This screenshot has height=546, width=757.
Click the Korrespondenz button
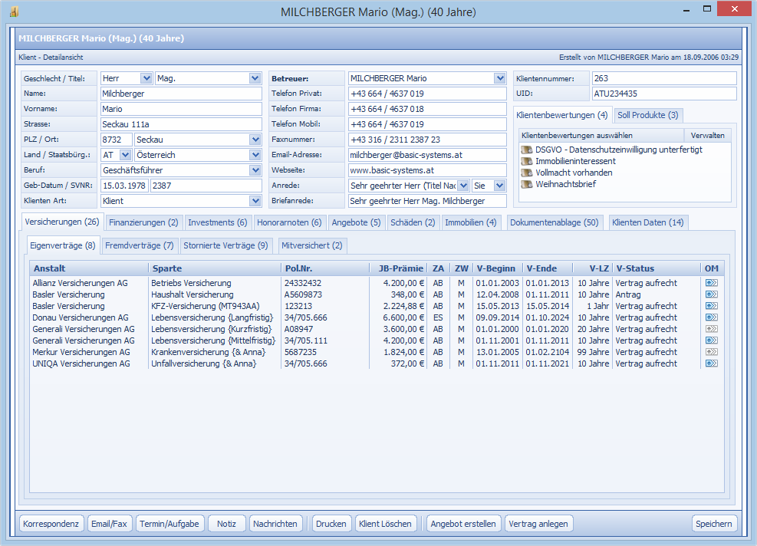click(51, 524)
